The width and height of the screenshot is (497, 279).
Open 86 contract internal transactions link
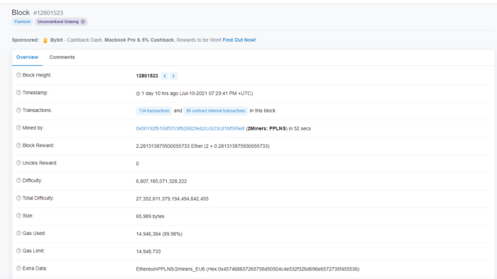point(216,111)
